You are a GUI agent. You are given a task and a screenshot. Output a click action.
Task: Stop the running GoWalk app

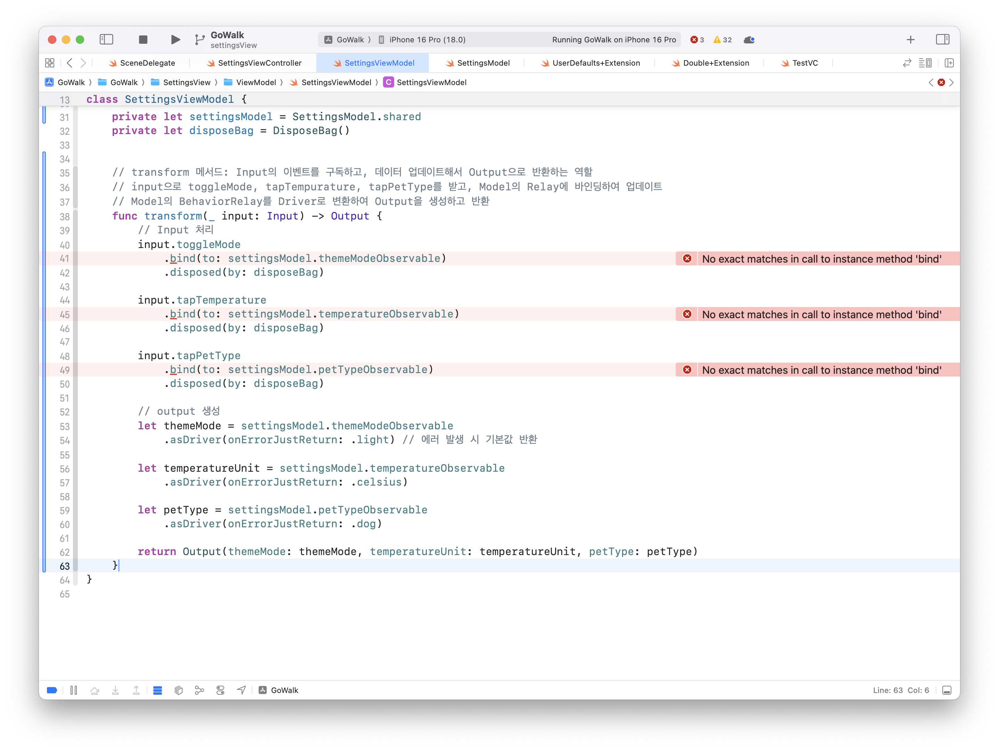(143, 40)
